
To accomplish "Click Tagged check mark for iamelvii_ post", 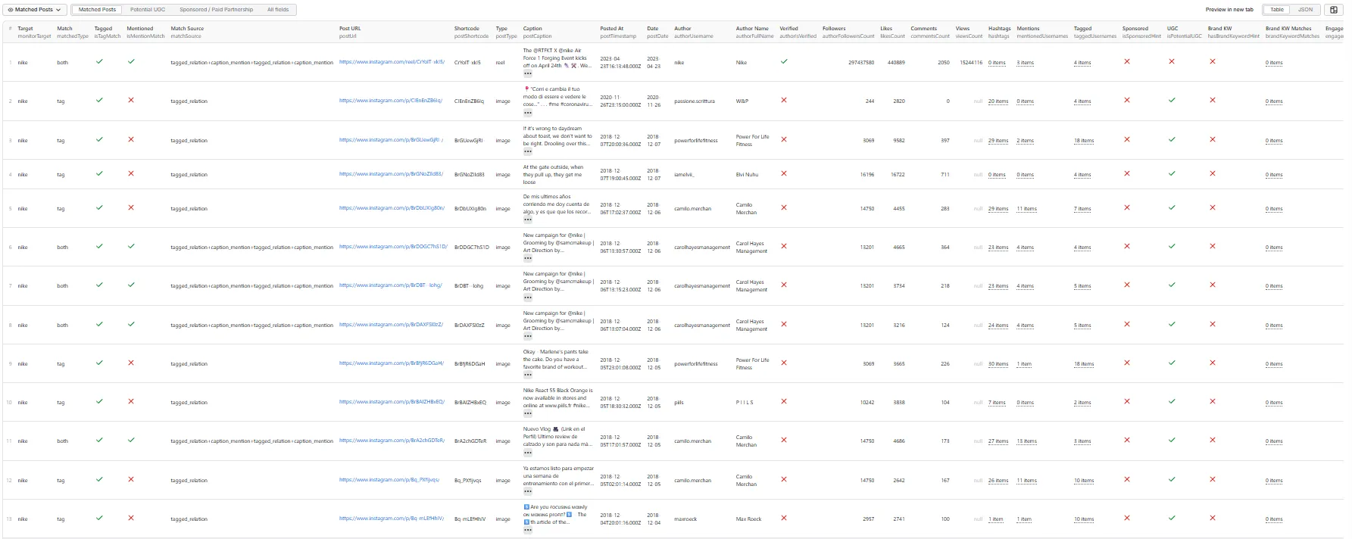I will pyautogui.click(x=99, y=173).
